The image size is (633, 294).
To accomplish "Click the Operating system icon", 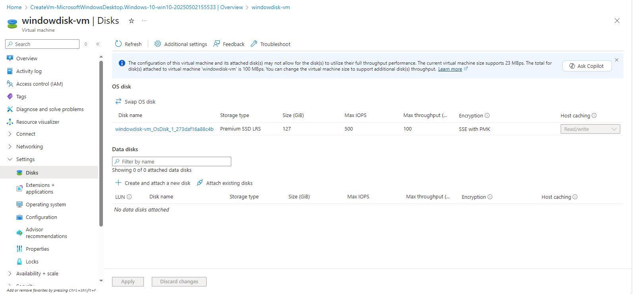I will click(19, 204).
